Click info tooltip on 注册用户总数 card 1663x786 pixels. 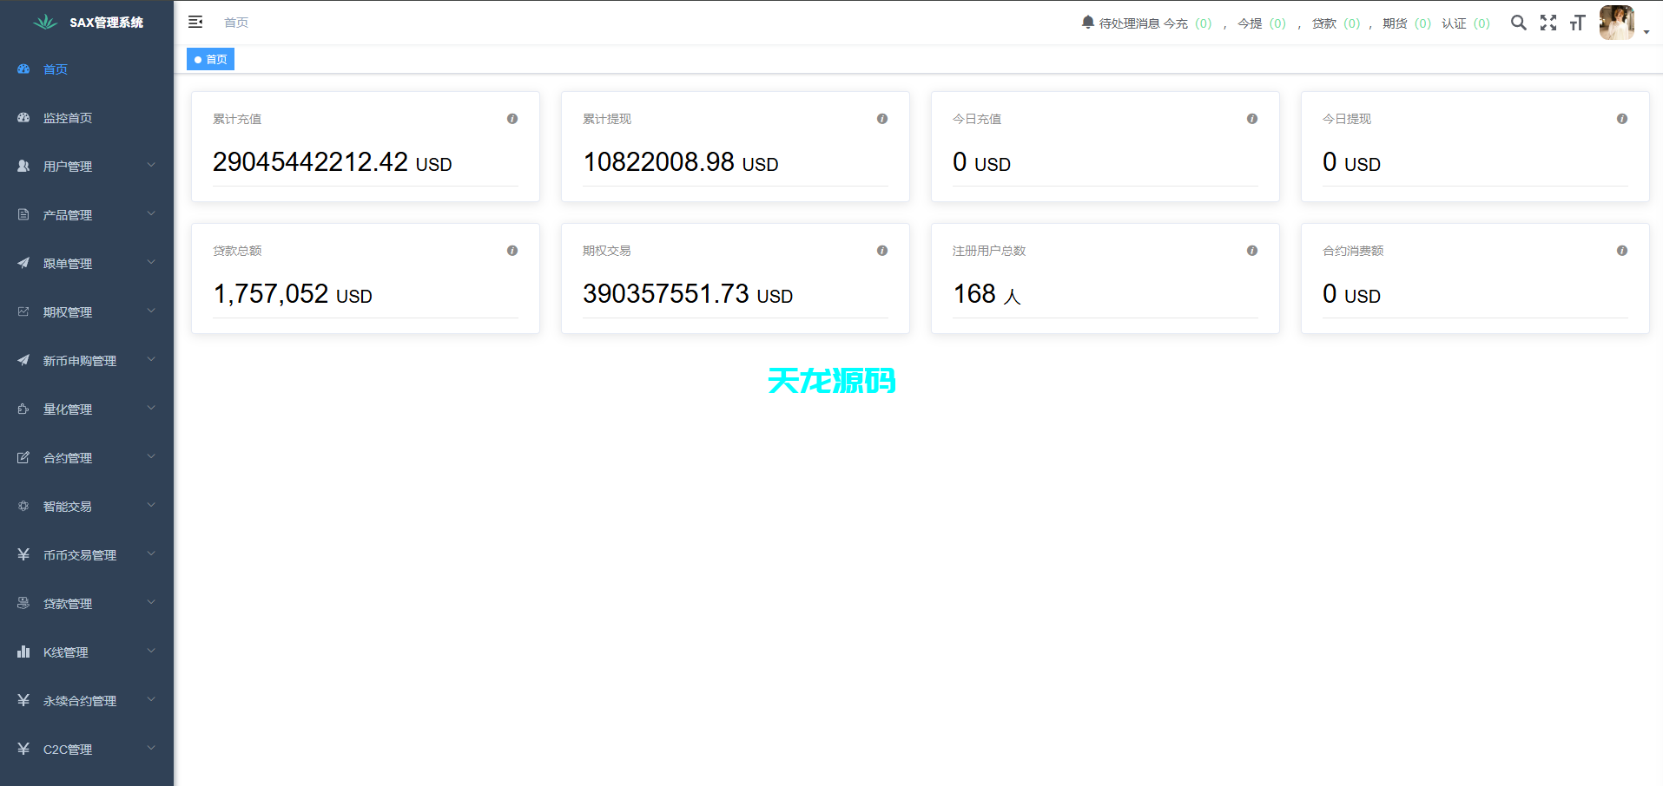pyautogui.click(x=1252, y=251)
